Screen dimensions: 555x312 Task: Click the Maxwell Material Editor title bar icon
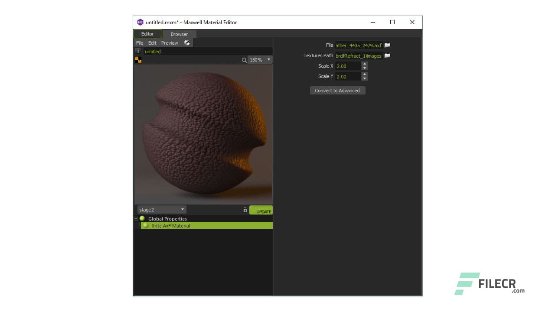click(140, 22)
